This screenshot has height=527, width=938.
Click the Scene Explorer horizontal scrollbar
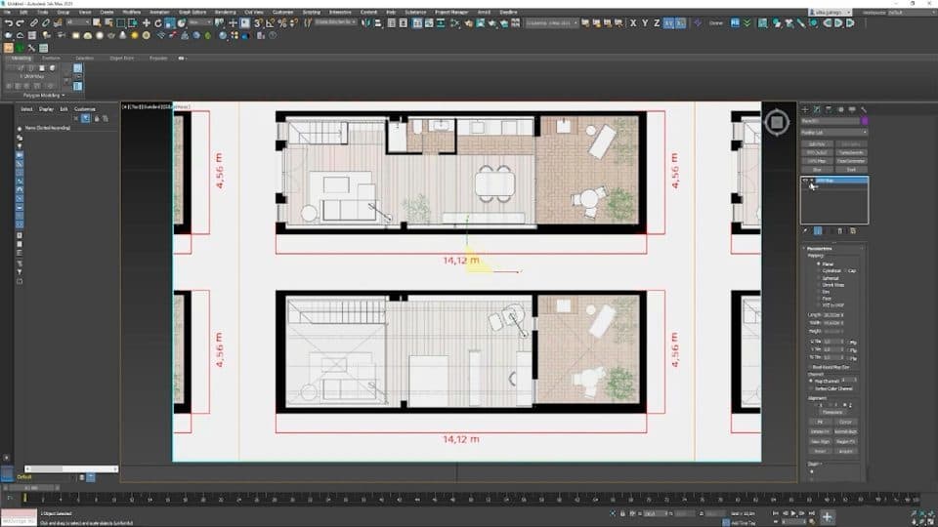[x=71, y=469]
